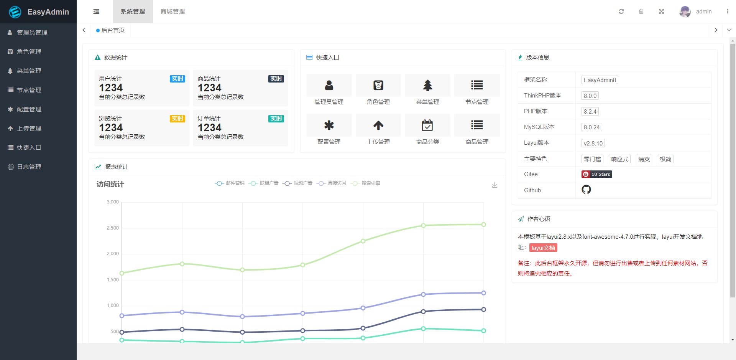Viewport: 736px width, 360px height.
Task: Collapse the sidebar using the hamburger icon
Action: click(x=96, y=12)
